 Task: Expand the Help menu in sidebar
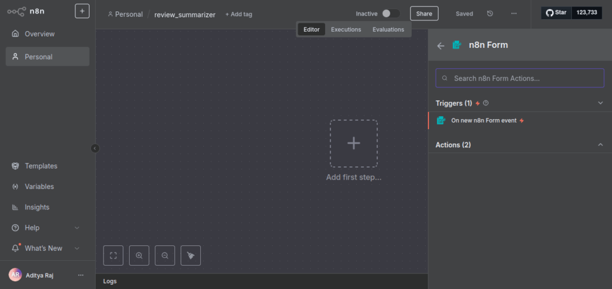pos(76,228)
